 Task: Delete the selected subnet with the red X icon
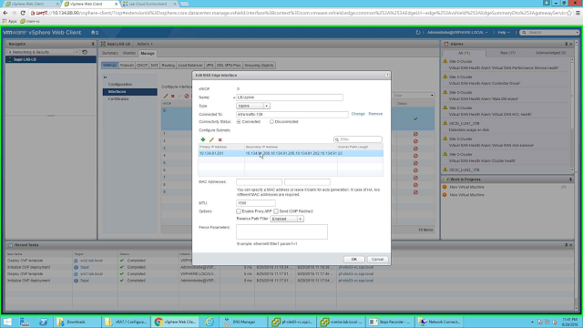(220, 139)
